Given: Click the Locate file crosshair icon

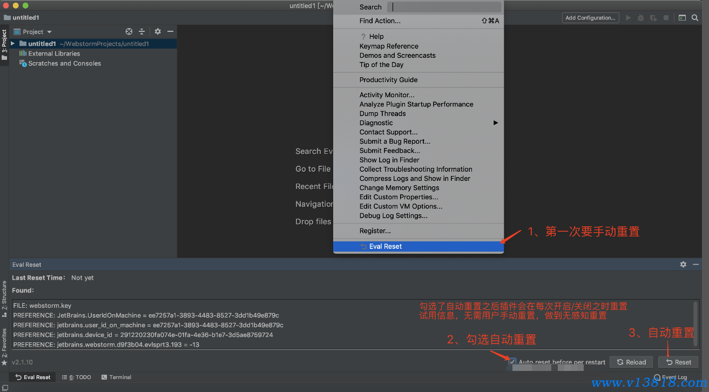Looking at the screenshot, I should 129,32.
